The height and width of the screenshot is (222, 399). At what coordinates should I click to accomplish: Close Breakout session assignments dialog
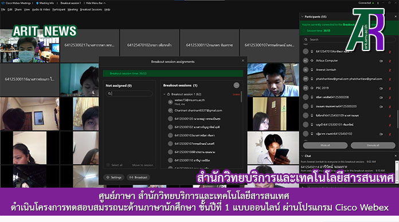[242, 61]
